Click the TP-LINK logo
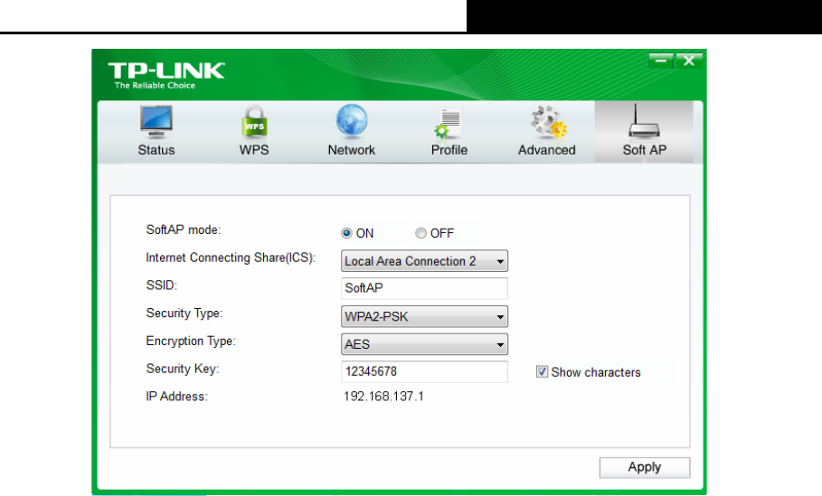 (x=166, y=70)
